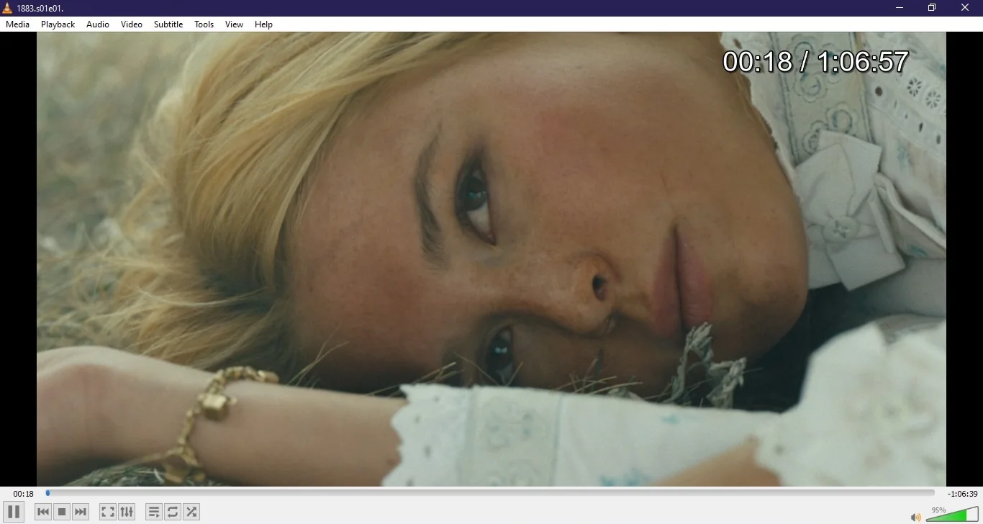
Task: Toggle remaining time display -1:06:39
Action: coord(963,494)
